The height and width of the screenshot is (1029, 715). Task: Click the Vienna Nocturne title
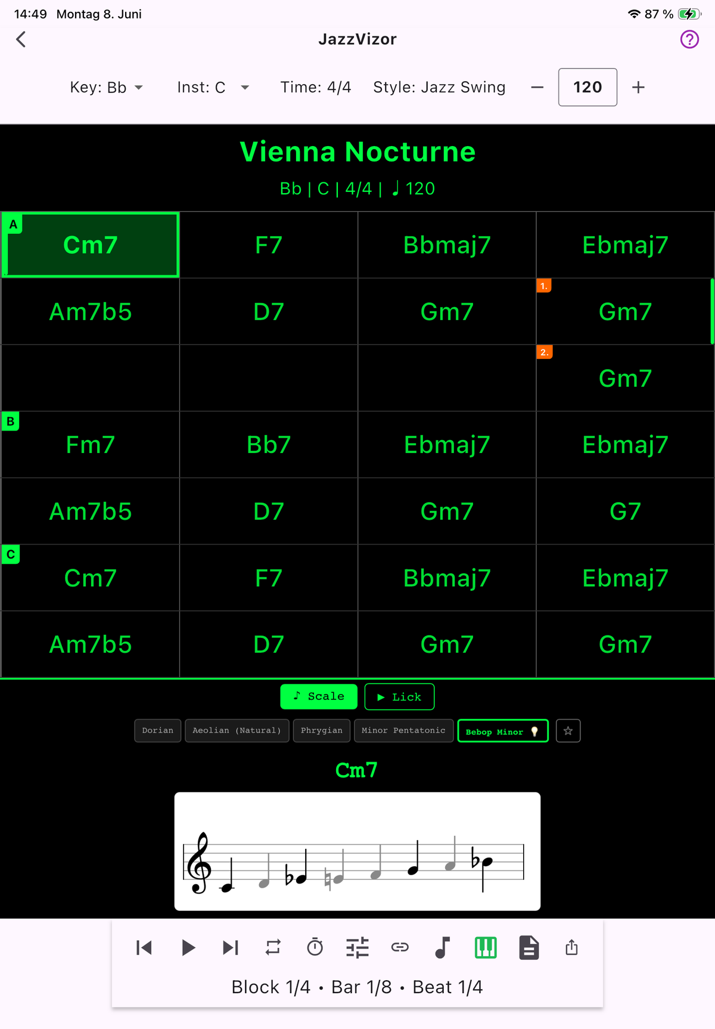[357, 151]
